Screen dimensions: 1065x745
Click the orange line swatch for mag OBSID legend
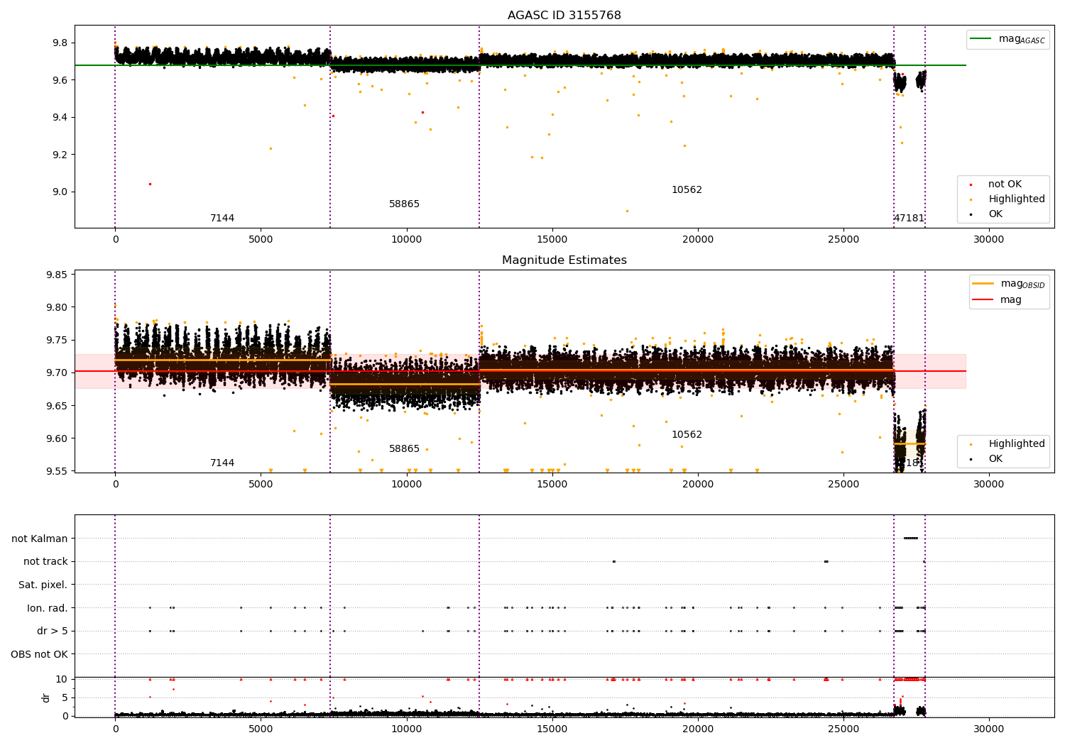tap(983, 284)
